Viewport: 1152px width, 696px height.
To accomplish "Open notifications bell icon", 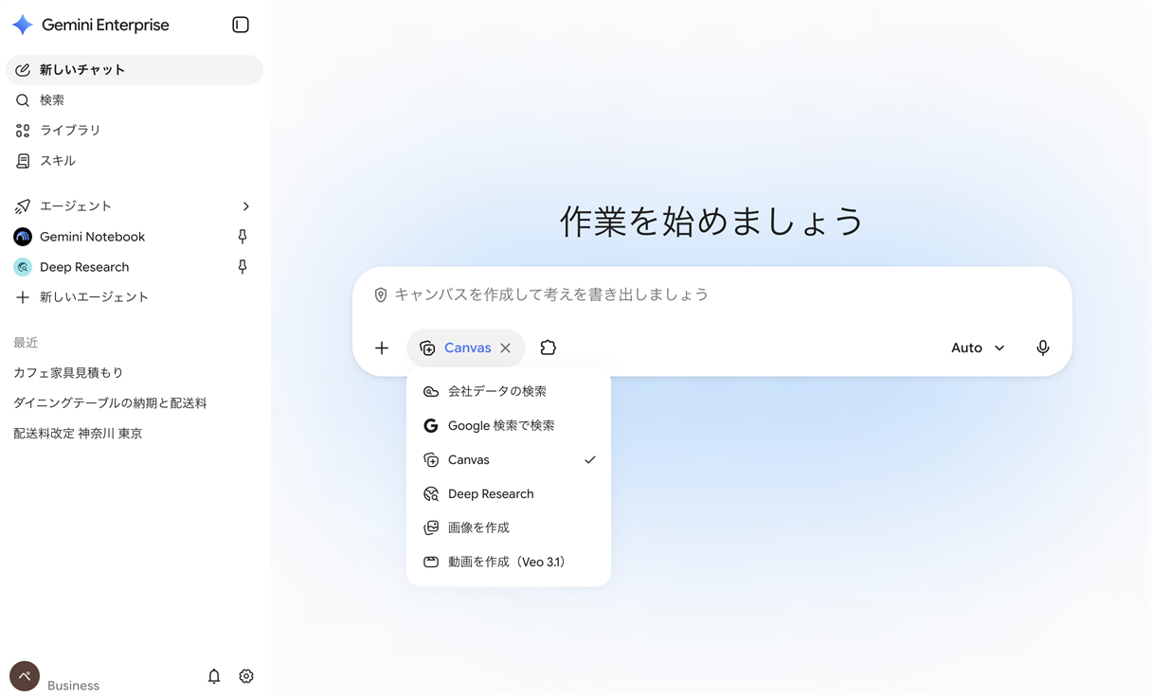I will 214,676.
